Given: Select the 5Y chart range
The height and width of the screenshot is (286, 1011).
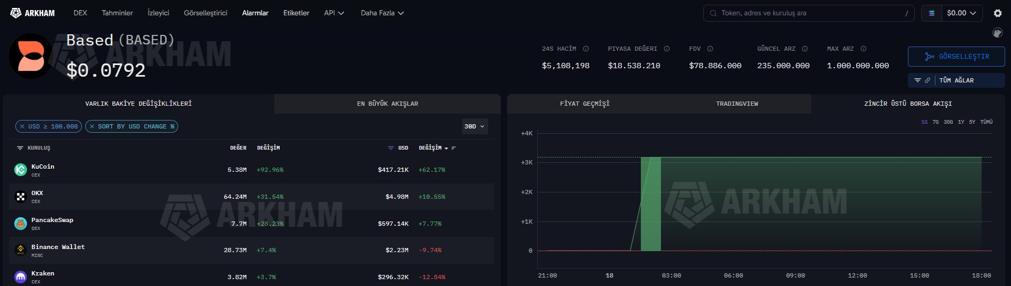Looking at the screenshot, I should tap(972, 122).
